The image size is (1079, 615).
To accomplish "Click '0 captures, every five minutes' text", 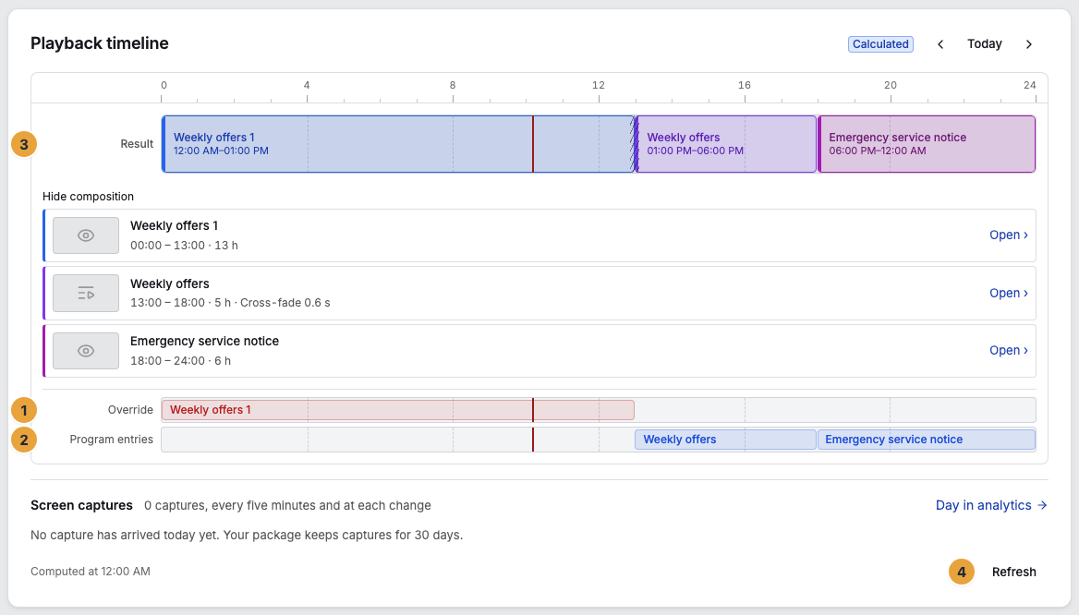I will coord(287,506).
